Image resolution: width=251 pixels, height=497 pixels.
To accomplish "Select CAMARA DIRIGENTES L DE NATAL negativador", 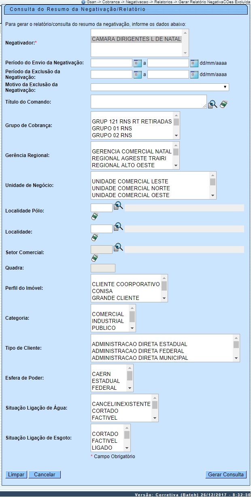I will [136, 39].
